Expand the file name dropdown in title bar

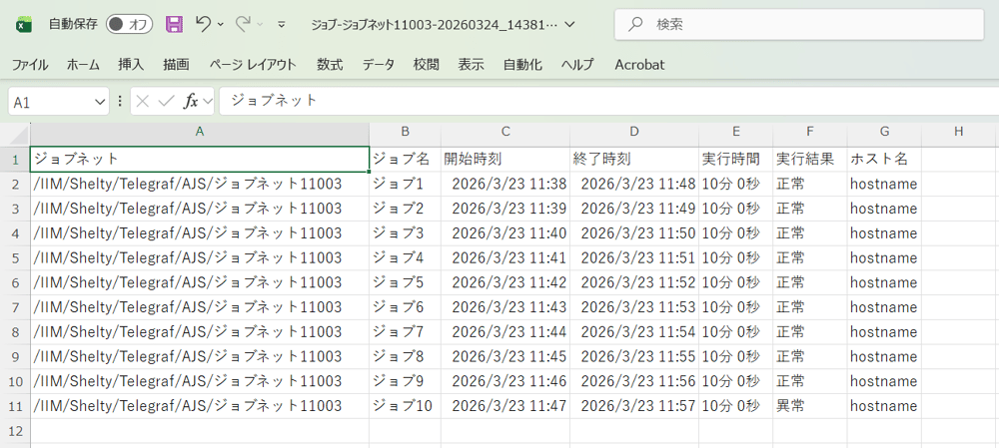[x=570, y=25]
